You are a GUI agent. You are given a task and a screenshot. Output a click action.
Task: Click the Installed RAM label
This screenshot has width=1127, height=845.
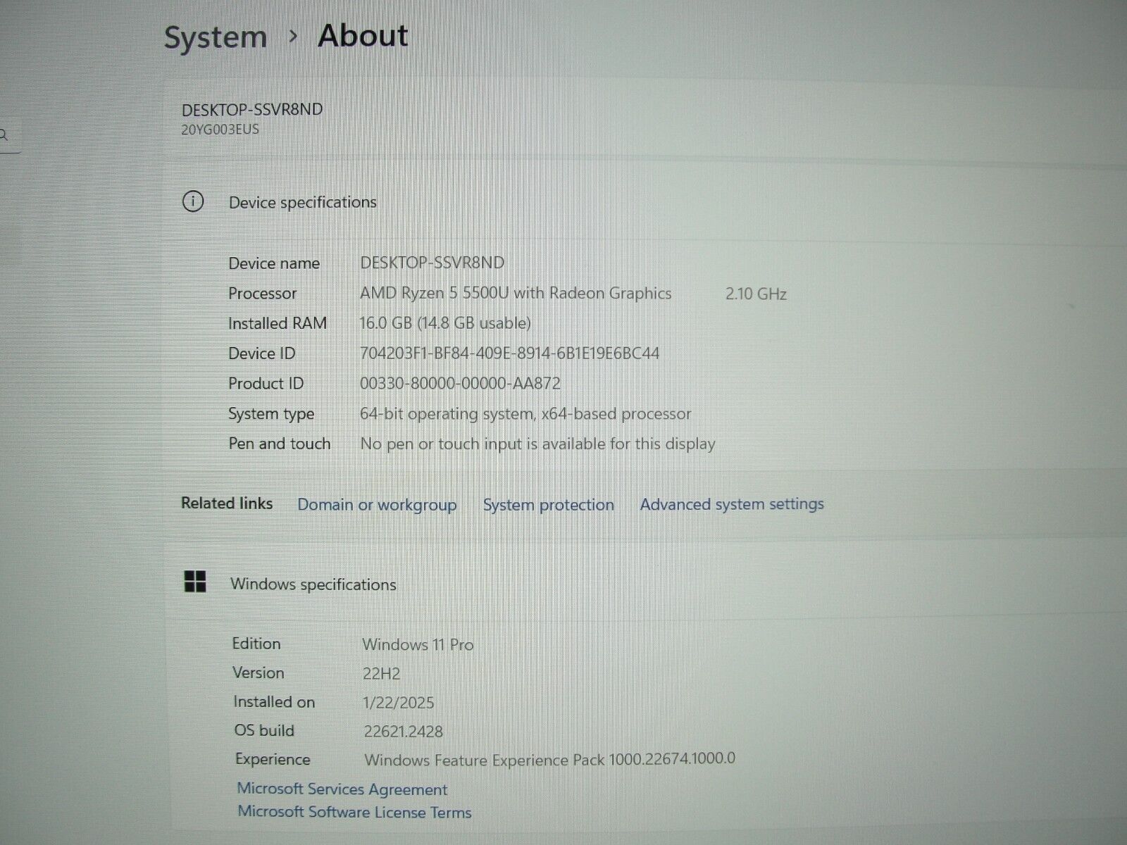(278, 323)
